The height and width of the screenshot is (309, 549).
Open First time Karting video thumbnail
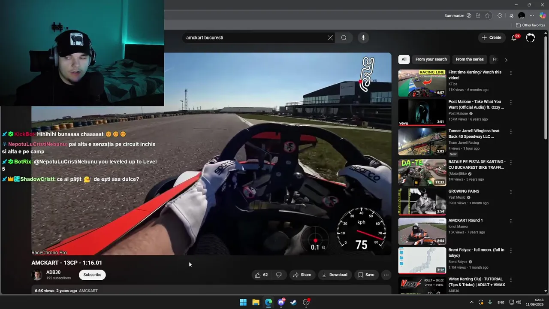tap(422, 83)
